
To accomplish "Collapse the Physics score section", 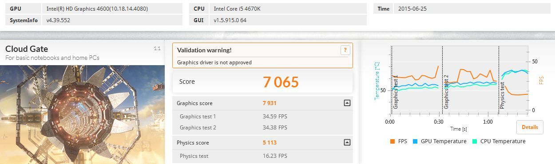I will point(347,142).
